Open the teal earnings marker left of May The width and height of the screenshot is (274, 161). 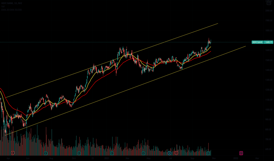[x=143, y=153]
